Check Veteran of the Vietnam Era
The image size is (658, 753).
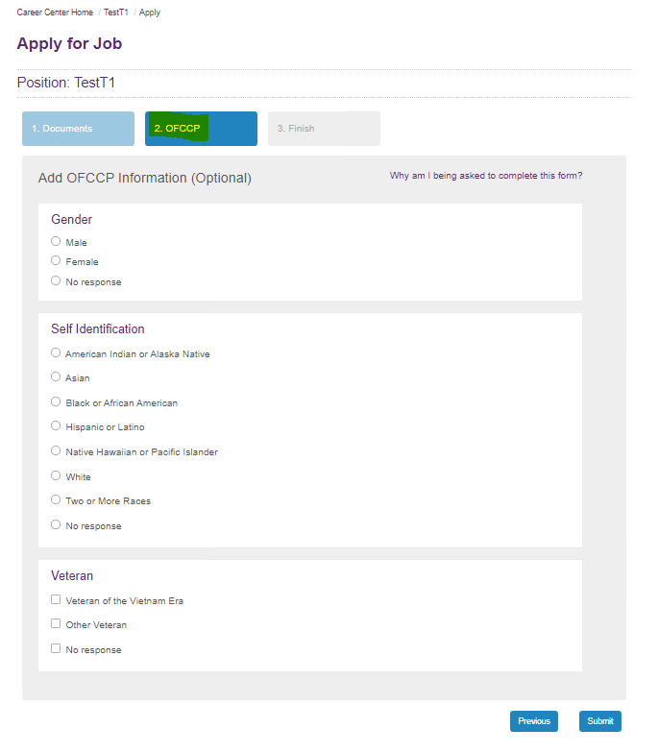(56, 600)
